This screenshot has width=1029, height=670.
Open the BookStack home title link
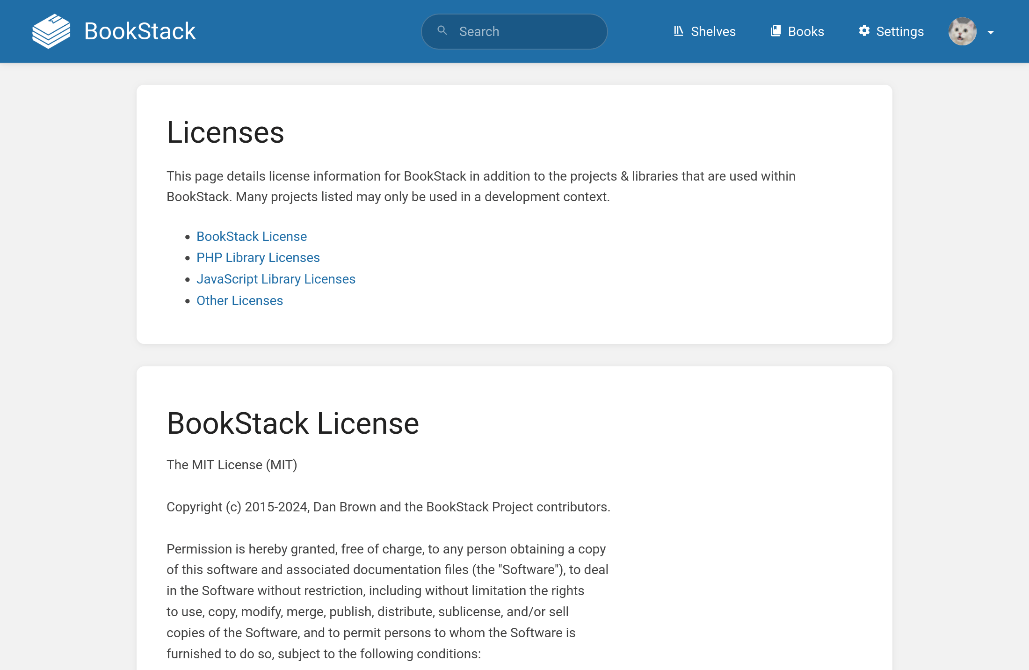pos(114,31)
